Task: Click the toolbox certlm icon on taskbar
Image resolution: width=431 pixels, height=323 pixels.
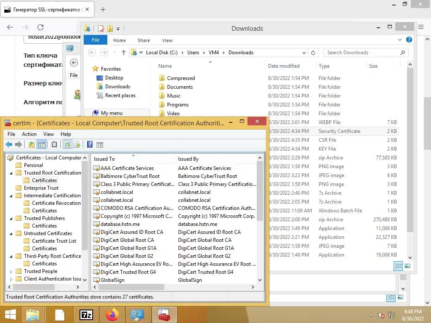Action: [164, 315]
